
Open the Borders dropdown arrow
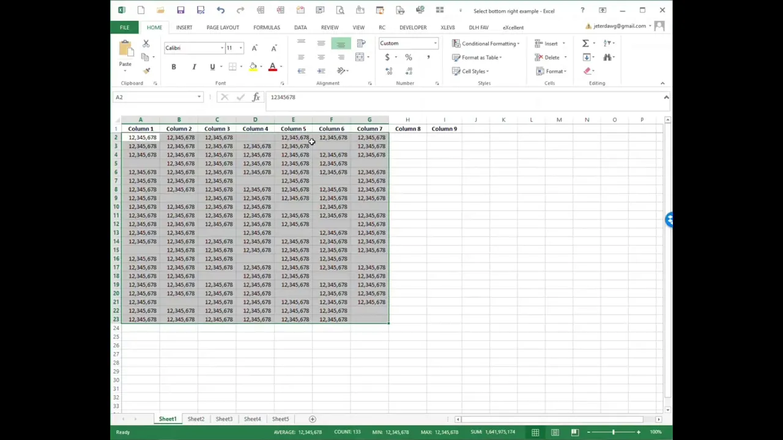pos(241,67)
